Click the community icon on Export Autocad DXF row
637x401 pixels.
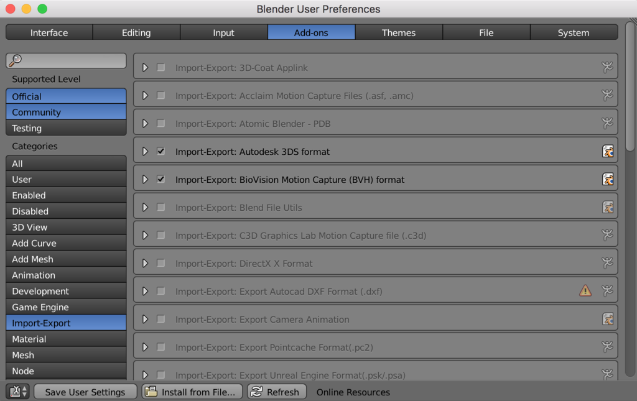(x=607, y=291)
